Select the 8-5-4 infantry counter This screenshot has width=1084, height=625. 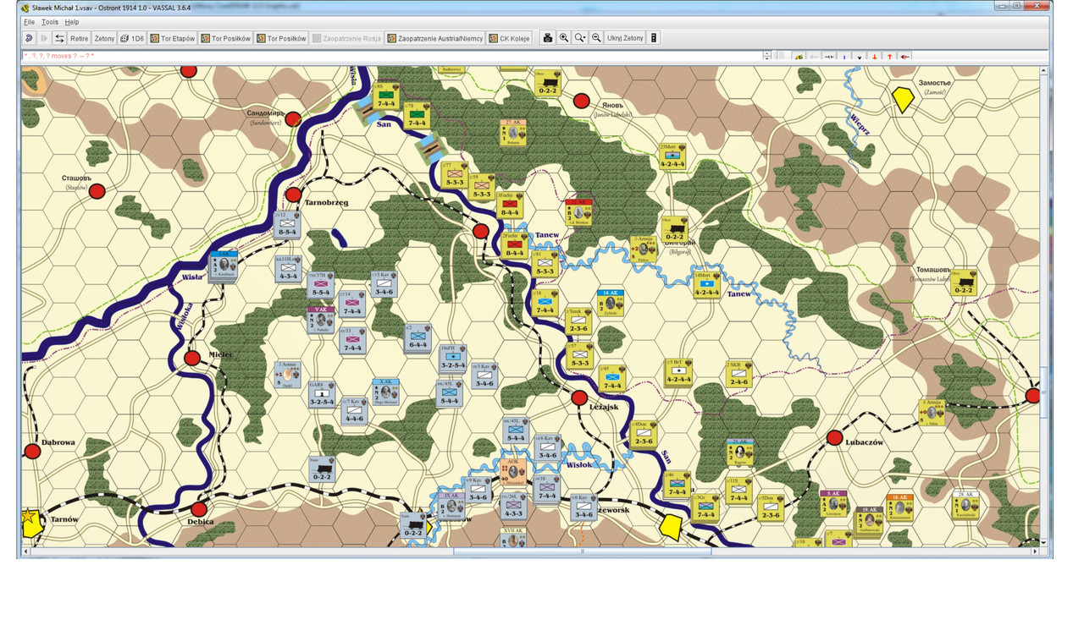click(287, 224)
